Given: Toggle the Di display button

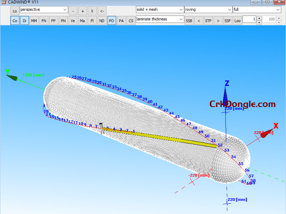Looking at the screenshot, I should (x=24, y=21).
